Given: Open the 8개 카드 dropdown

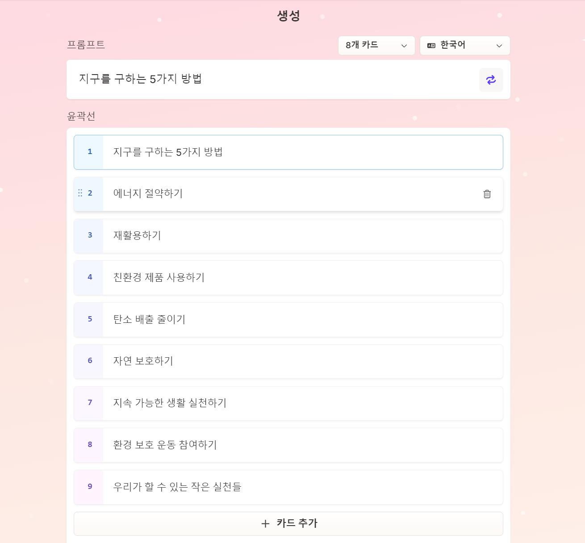Looking at the screenshot, I should 376,46.
